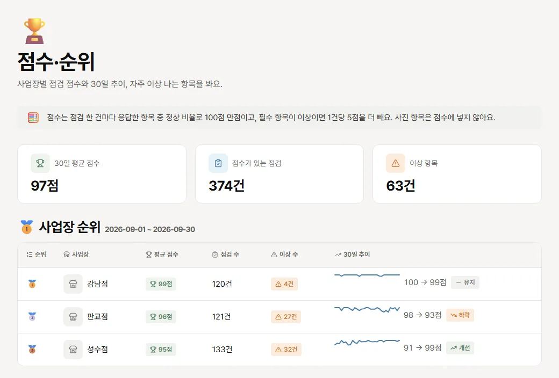The image size is (559, 378).
Task: Click first-place medal in 강남점 row
Action: pos(32,284)
